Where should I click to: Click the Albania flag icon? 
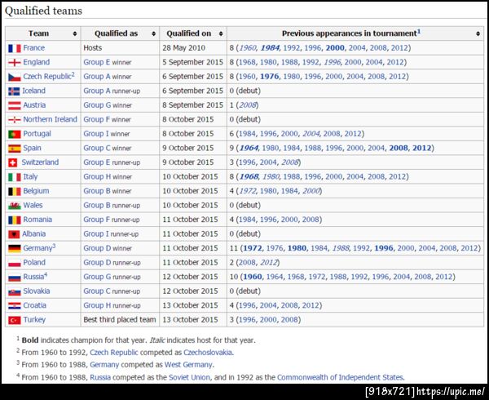point(14,234)
